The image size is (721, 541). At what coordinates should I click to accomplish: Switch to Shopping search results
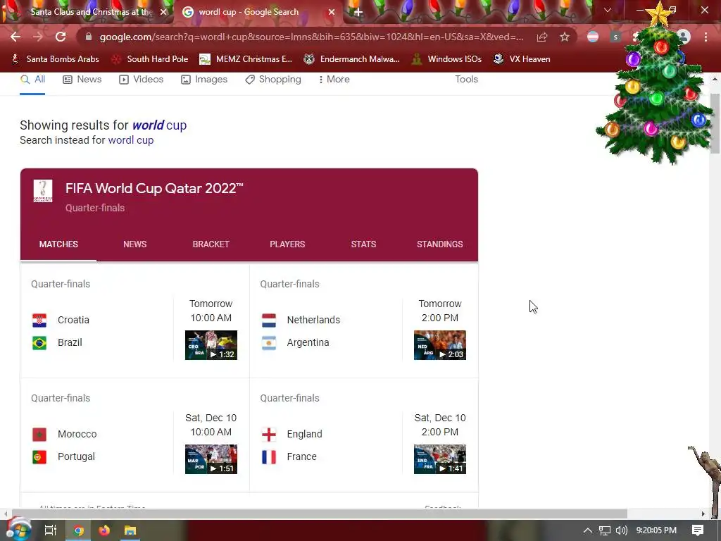pyautogui.click(x=273, y=80)
